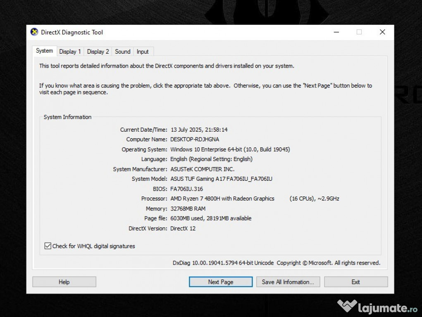Screen dimensions: 422x317
Task: Click the DirectX Diagnostic Tool title icon
Action: pyautogui.click(x=34, y=32)
